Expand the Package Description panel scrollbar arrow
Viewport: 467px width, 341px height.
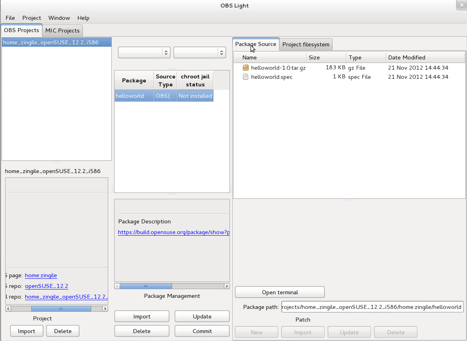pos(226,286)
